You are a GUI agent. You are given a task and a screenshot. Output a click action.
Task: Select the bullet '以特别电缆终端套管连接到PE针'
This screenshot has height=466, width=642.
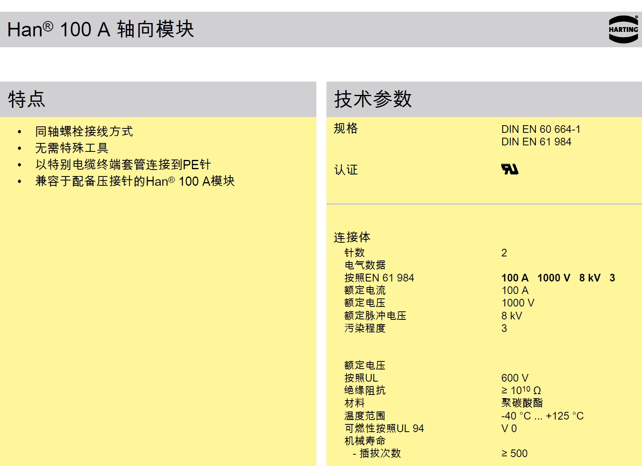coord(123,164)
